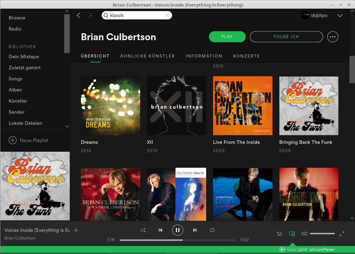Screen dimensions: 355x254
Task: Click the main content scroll-down arrow
Action: [352, 218]
